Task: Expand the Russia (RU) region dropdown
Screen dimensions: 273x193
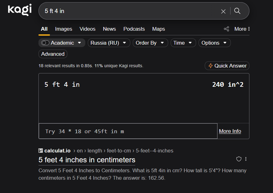Action: [109, 43]
